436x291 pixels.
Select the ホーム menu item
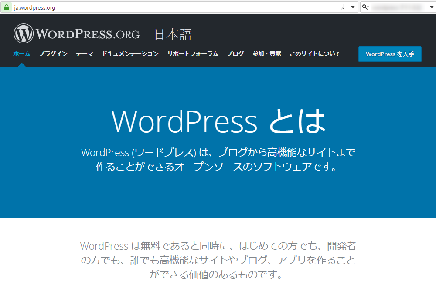pos(21,54)
